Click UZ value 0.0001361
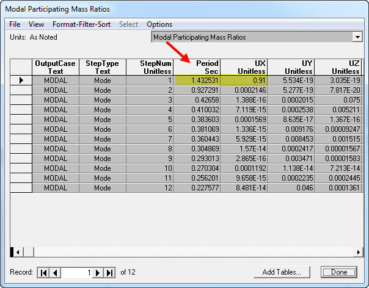The height and width of the screenshot is (288, 369). [x=338, y=188]
